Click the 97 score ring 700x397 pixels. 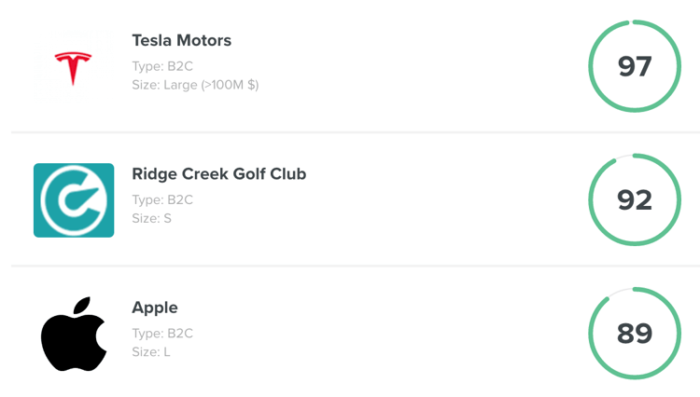(635, 66)
